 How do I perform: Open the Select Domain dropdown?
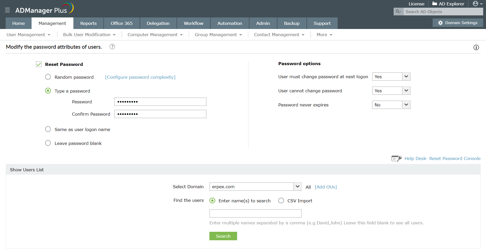click(256, 187)
